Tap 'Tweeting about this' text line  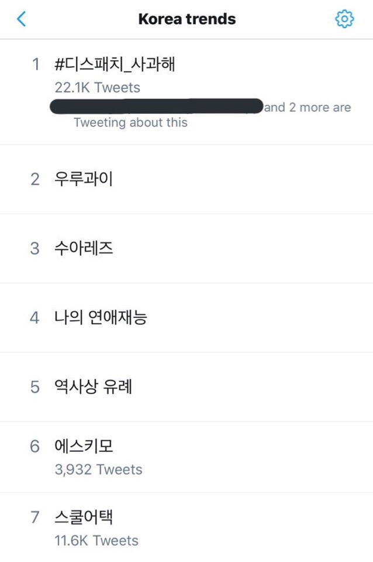pos(130,122)
